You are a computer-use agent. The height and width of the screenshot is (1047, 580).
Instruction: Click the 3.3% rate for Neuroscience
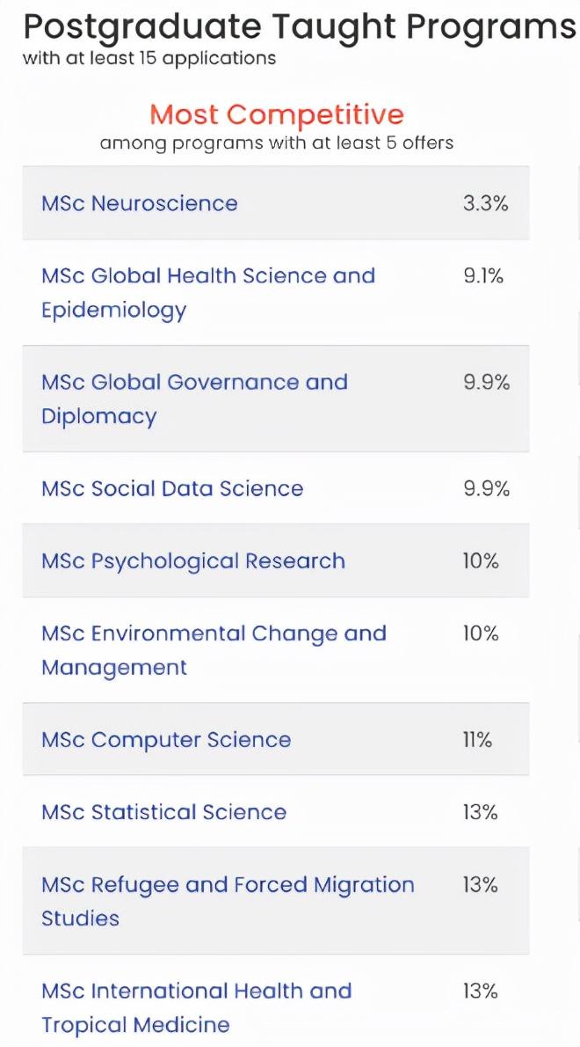coord(485,203)
